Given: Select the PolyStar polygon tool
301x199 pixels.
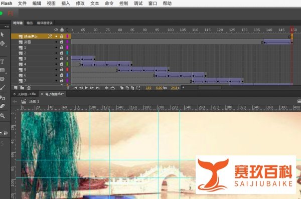Looking at the screenshot, I should point(3,79).
